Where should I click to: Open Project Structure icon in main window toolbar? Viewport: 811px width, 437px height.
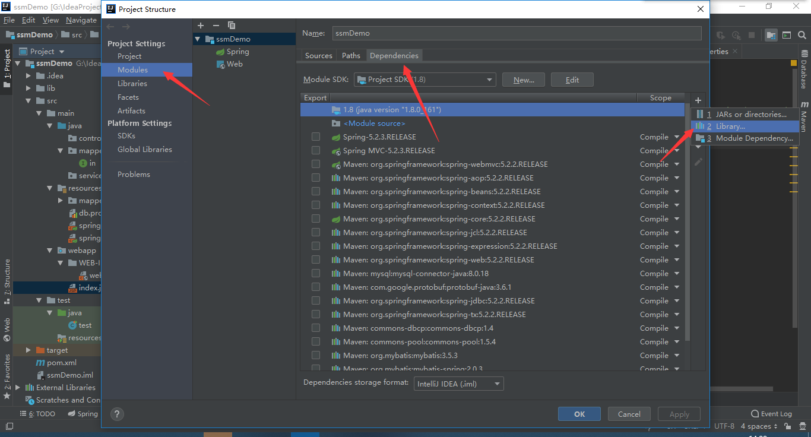coord(771,35)
